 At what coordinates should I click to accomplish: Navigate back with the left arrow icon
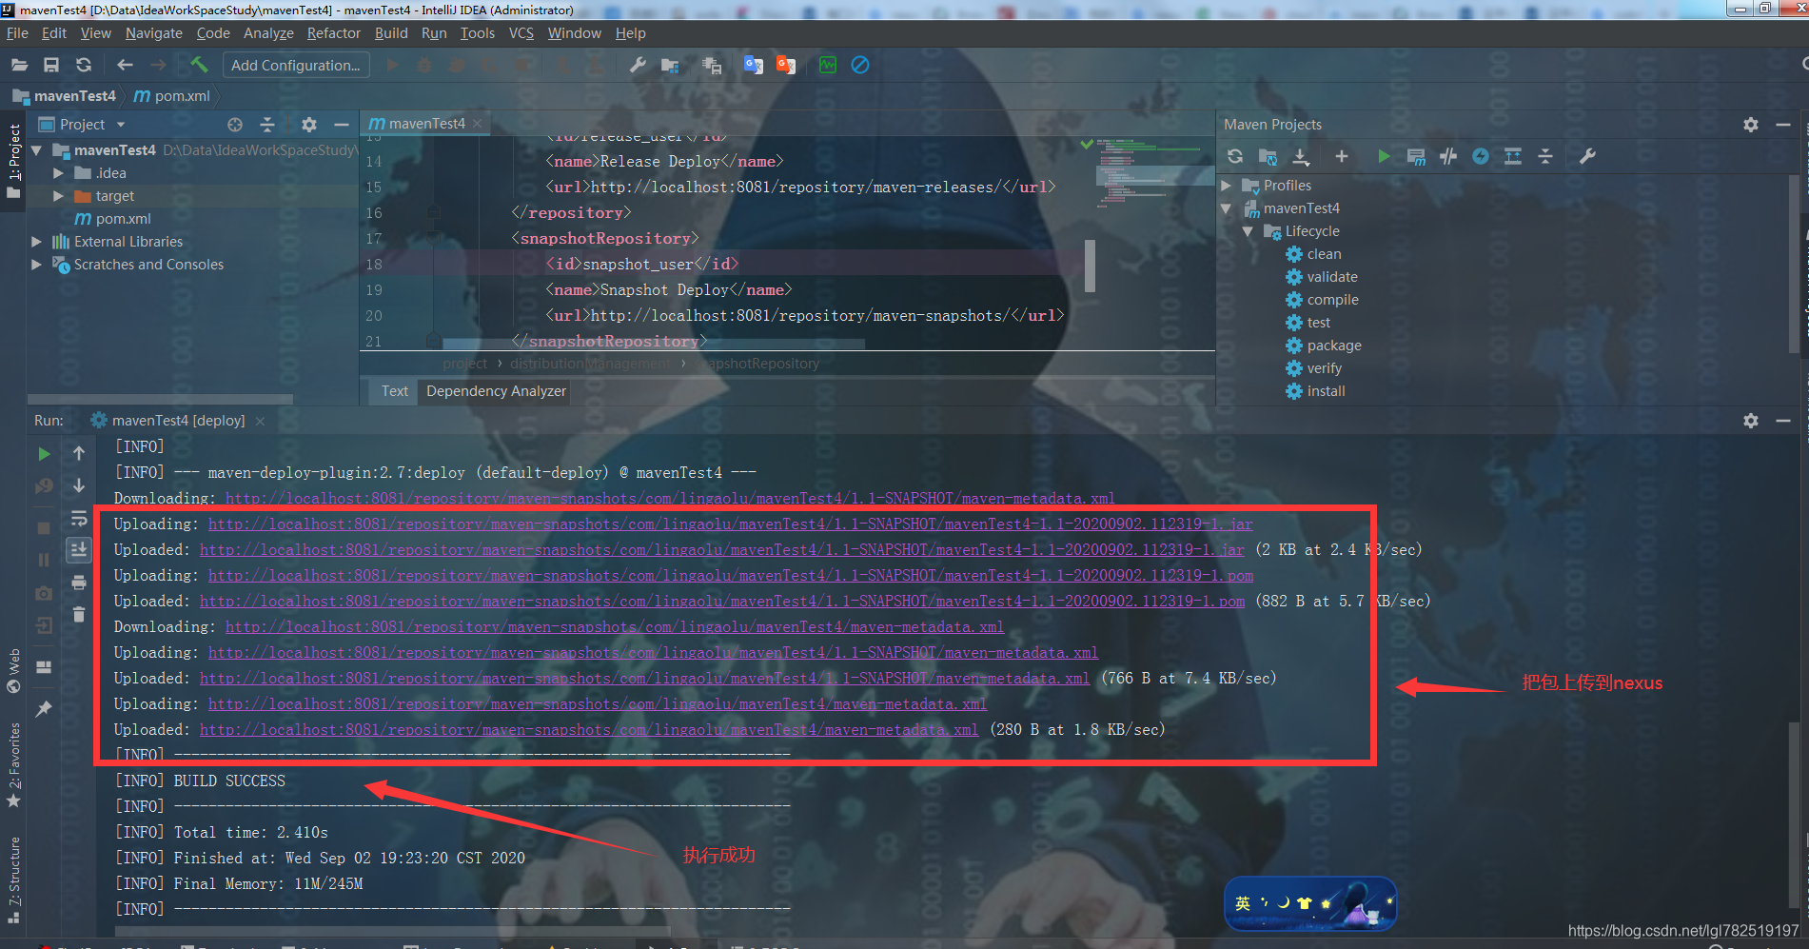point(125,65)
